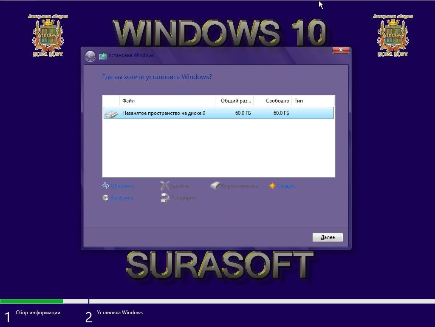The image size is (435, 327).
Task: Click the Свободно column header
Action: tap(273, 101)
